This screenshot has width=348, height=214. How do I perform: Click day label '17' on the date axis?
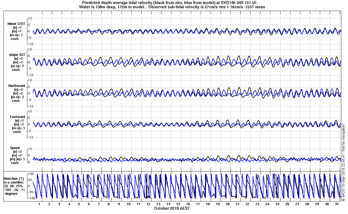(198, 204)
